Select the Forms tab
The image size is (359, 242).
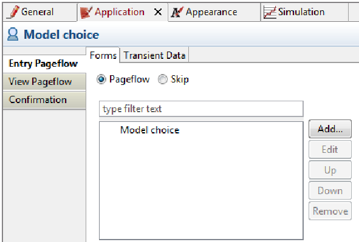103,55
